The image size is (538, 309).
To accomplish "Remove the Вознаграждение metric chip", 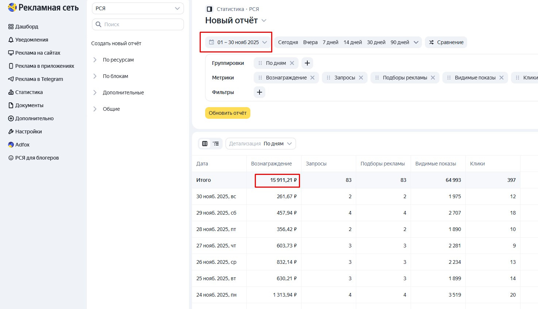I will [x=312, y=78].
